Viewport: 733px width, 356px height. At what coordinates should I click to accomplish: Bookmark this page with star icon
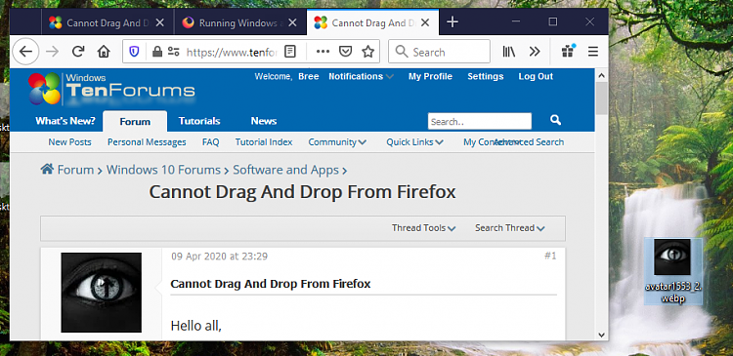(367, 52)
